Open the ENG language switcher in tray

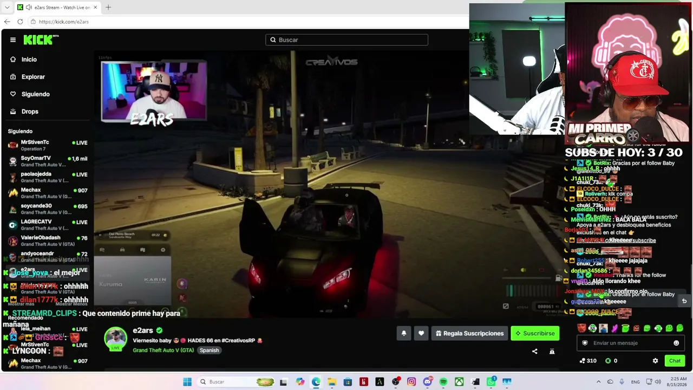(x=636, y=382)
